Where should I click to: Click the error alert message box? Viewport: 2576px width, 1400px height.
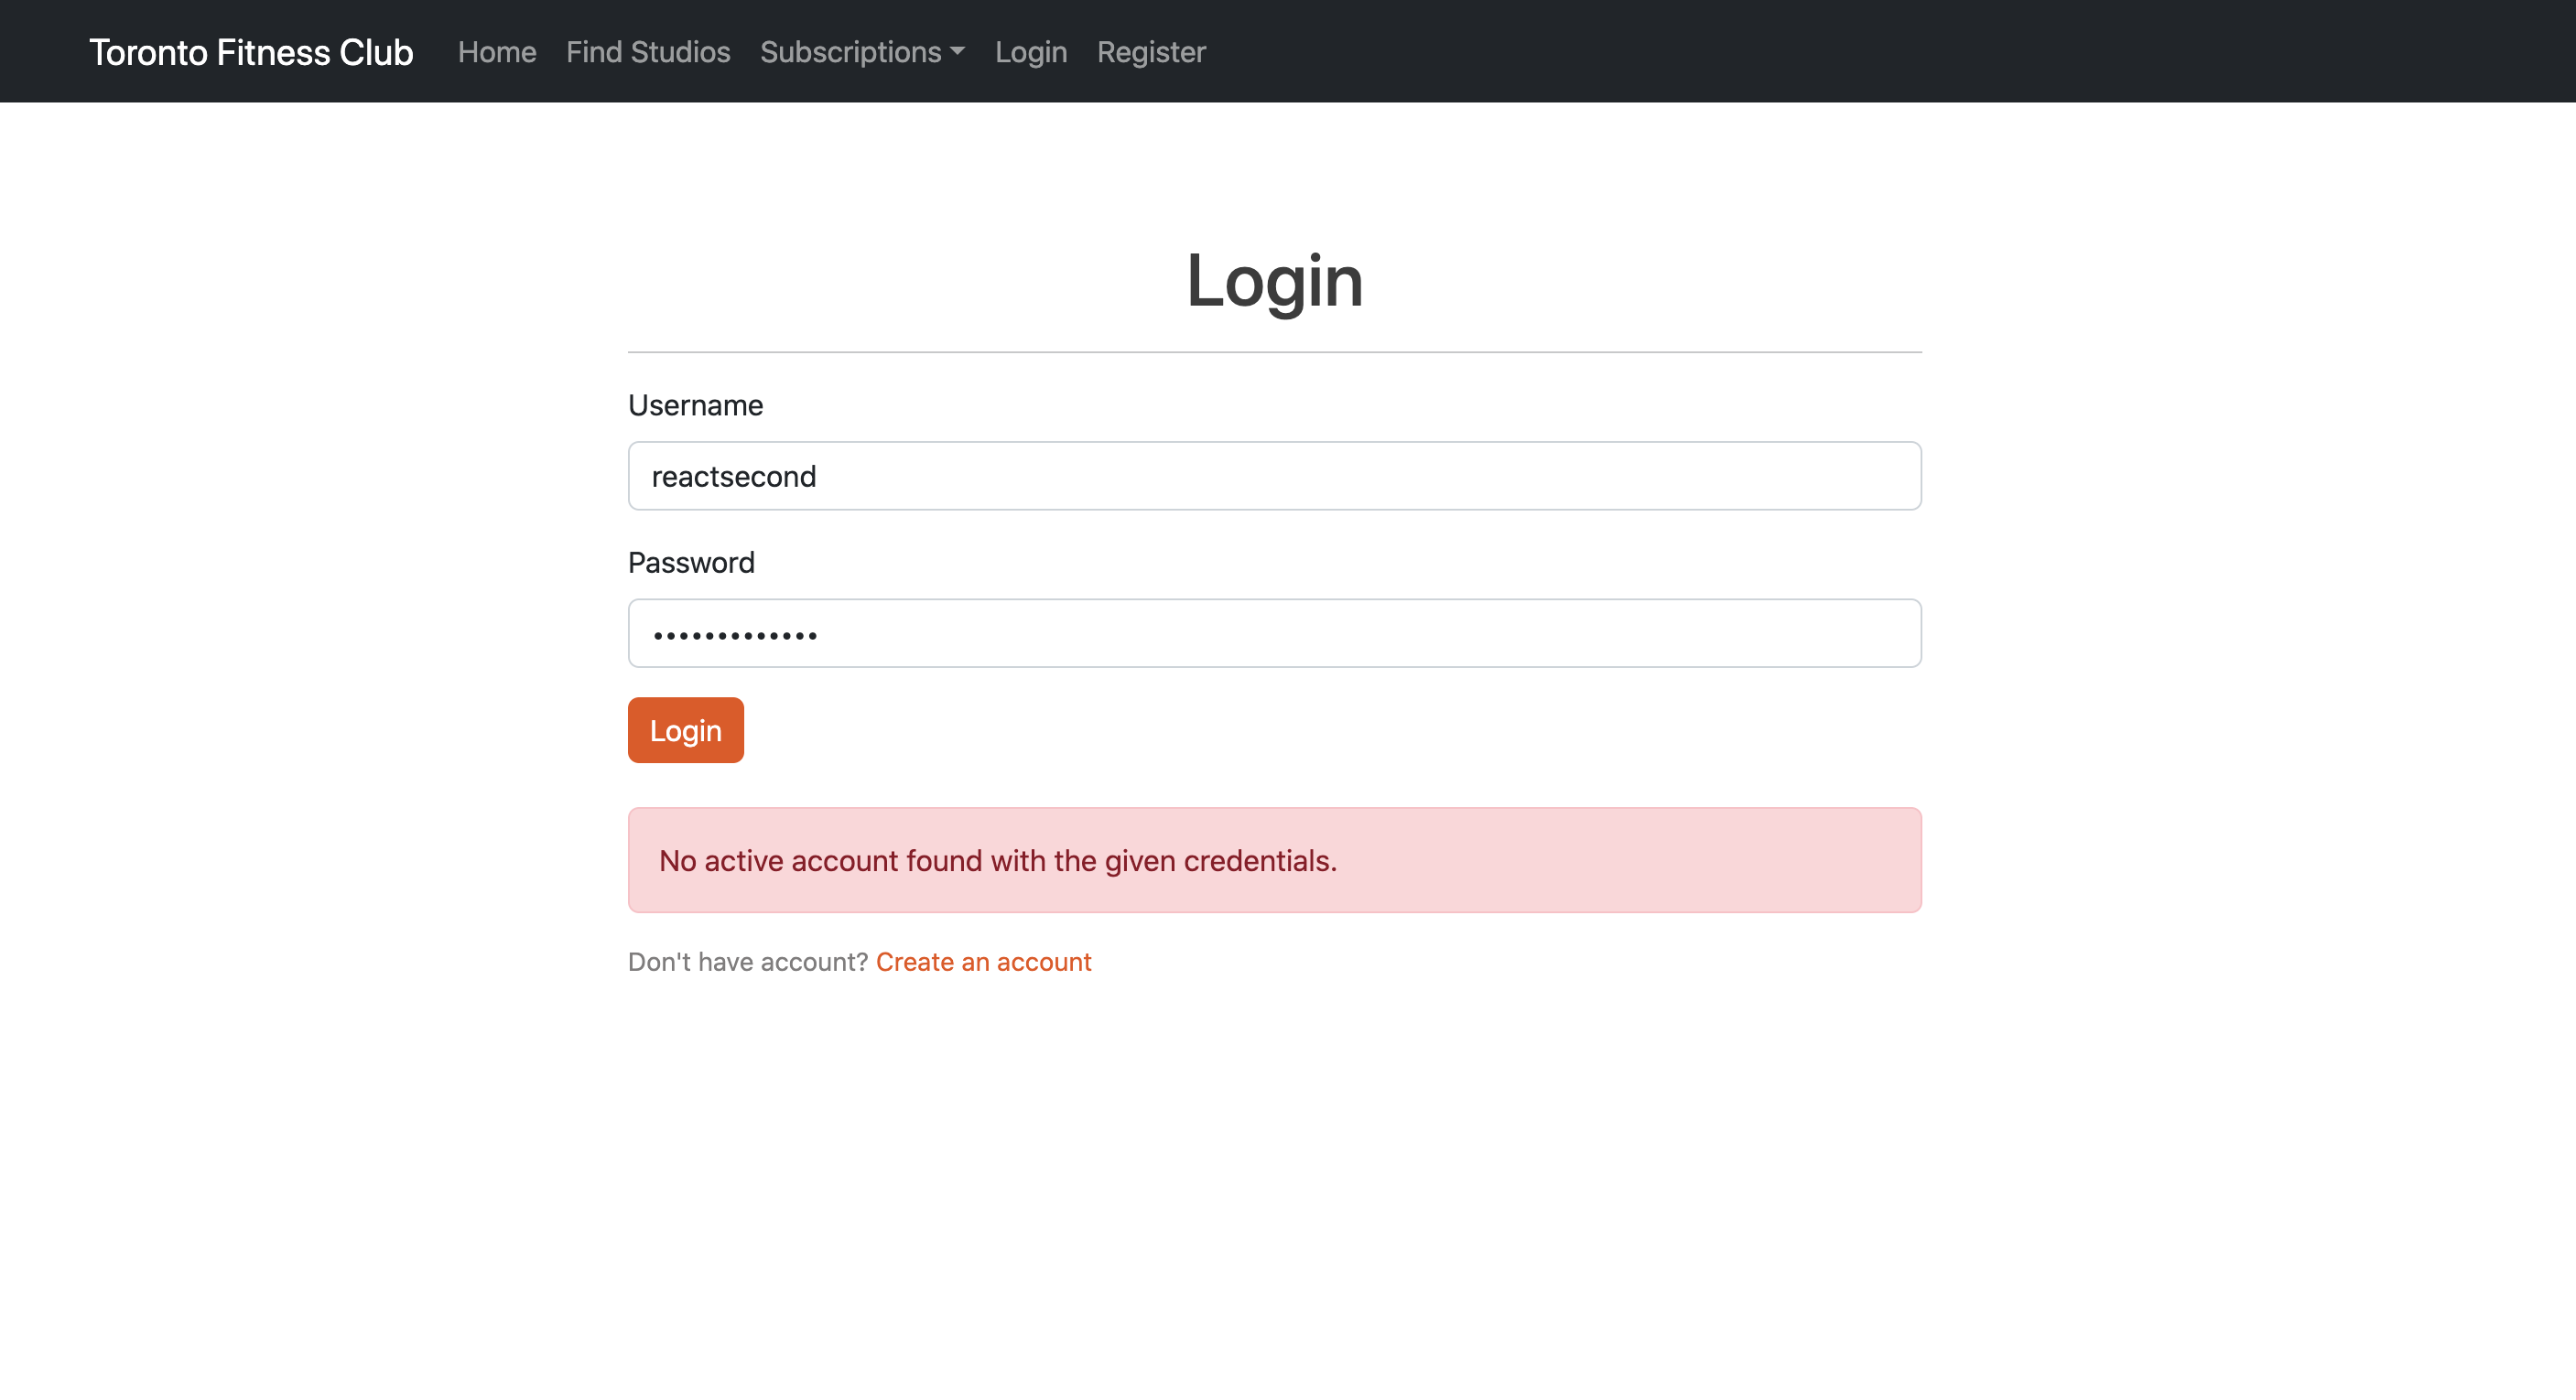coord(1274,859)
